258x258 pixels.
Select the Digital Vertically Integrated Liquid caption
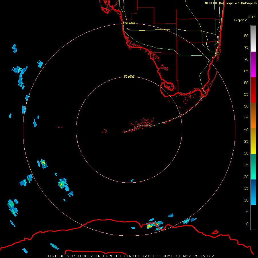pyautogui.click(x=130, y=256)
